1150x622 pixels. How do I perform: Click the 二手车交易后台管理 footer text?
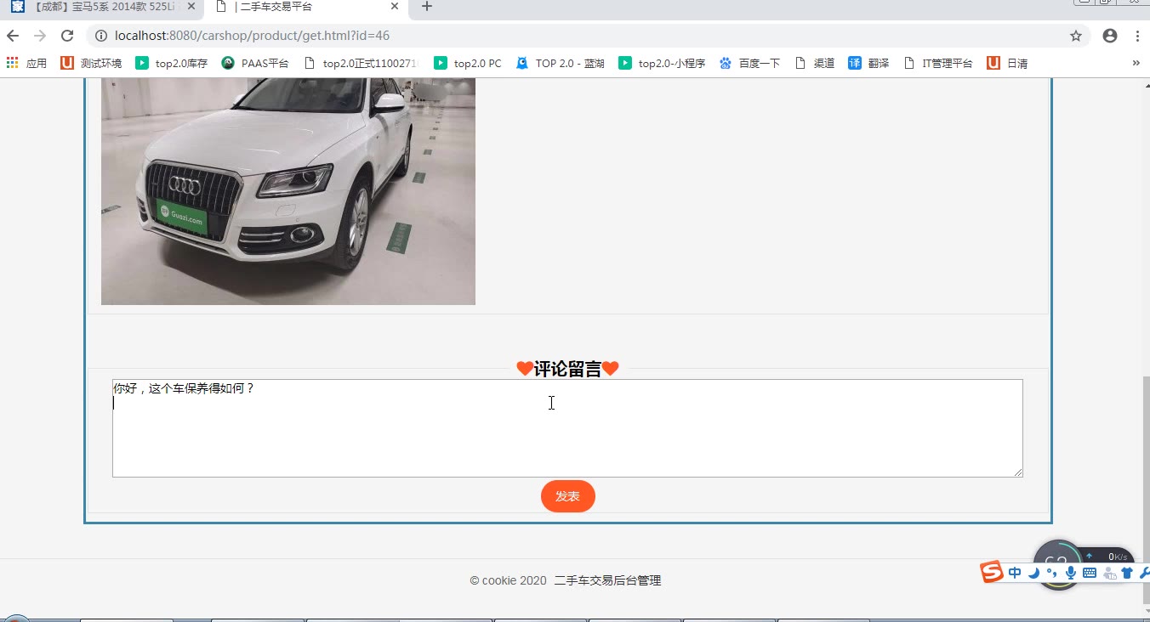[608, 580]
